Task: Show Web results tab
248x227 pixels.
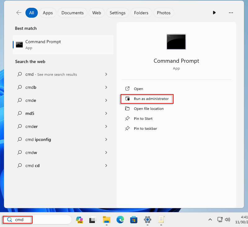Action: pyautogui.click(x=97, y=13)
